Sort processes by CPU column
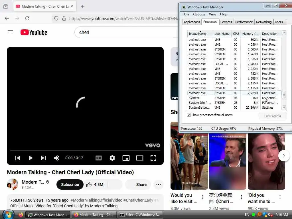This screenshot has width=292, height=219. coord(236,34)
